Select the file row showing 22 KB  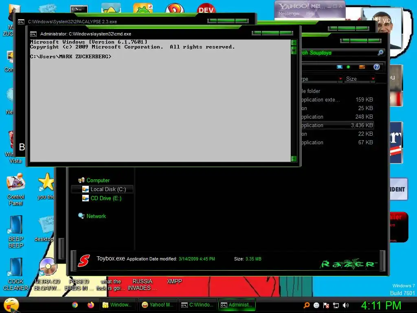pos(337,134)
